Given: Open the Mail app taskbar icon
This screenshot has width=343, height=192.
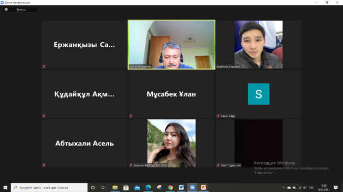Looking at the screenshot, I should coord(137,188).
